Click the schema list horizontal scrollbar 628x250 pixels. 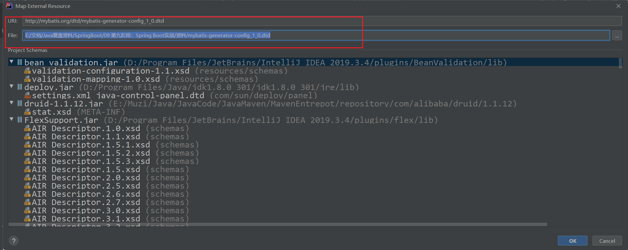pos(278,225)
